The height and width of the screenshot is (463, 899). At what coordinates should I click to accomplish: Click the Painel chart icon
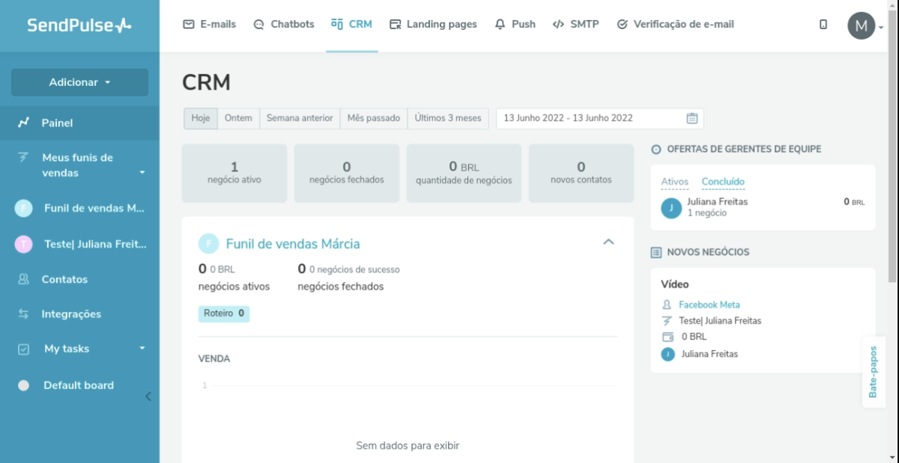(x=24, y=122)
